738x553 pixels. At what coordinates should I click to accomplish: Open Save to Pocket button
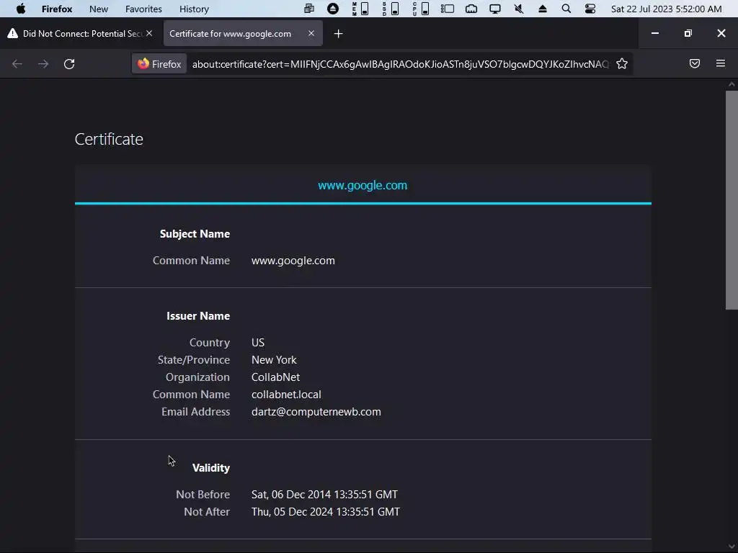[x=695, y=63]
